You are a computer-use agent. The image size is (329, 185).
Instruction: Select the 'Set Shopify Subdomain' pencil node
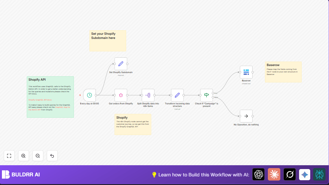click(121, 64)
